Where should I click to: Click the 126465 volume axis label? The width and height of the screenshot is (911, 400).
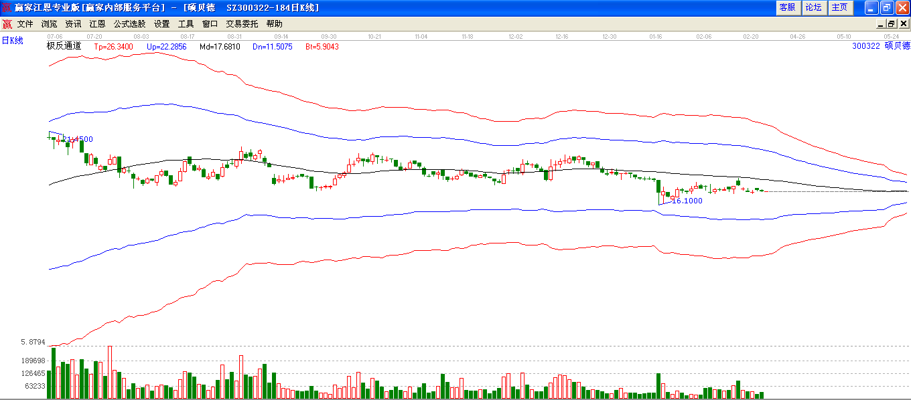click(33, 373)
